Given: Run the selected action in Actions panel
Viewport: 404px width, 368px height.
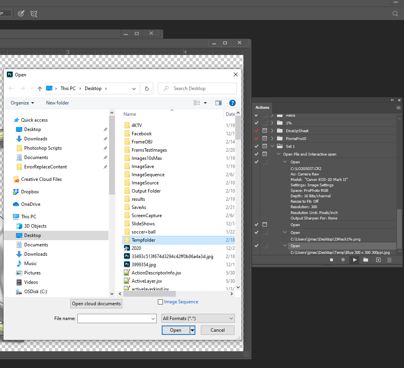Looking at the screenshot, I should 354,260.
